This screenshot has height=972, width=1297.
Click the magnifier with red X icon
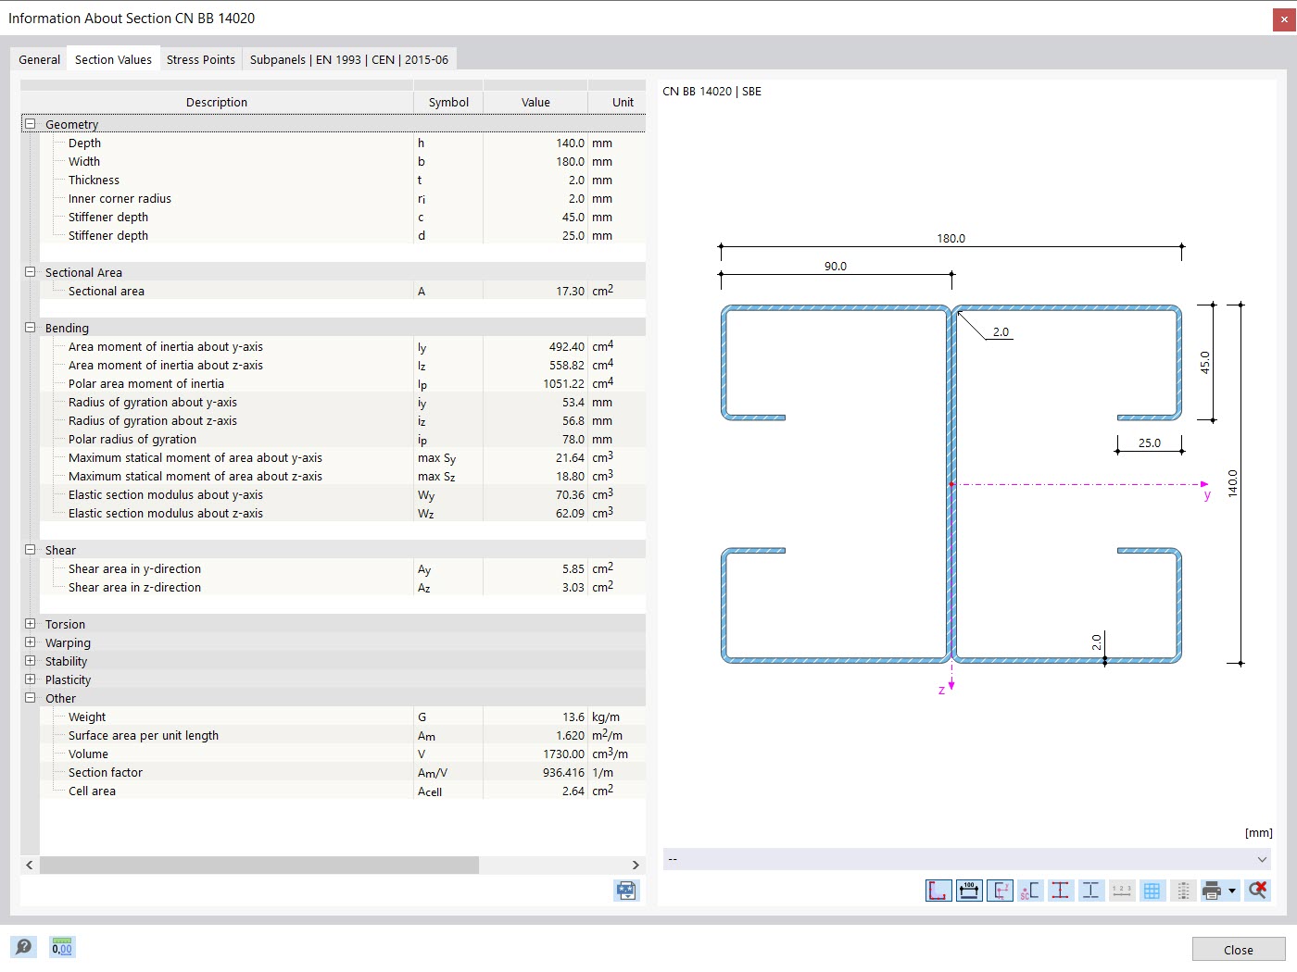1257,891
